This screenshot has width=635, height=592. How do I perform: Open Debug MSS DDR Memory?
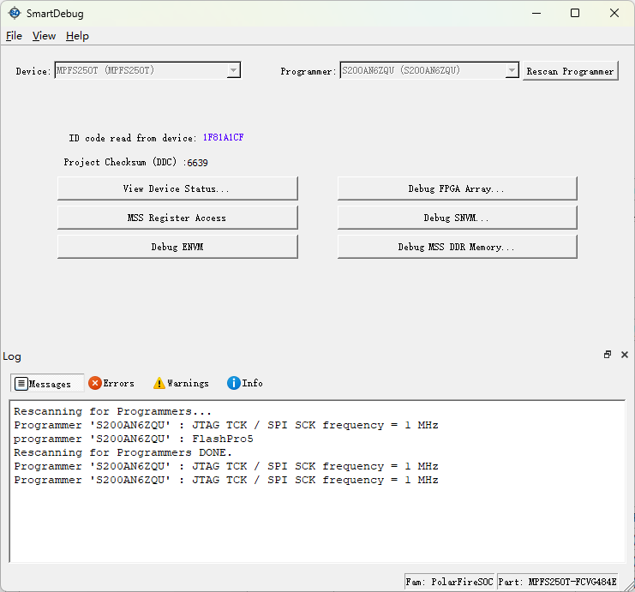click(458, 247)
